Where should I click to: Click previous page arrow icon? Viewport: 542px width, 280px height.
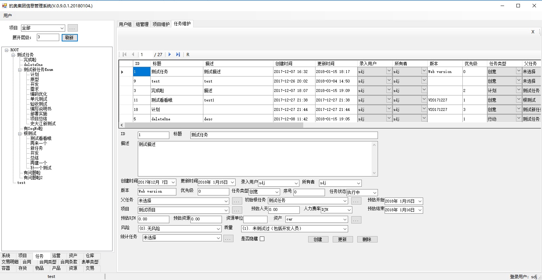[133, 54]
